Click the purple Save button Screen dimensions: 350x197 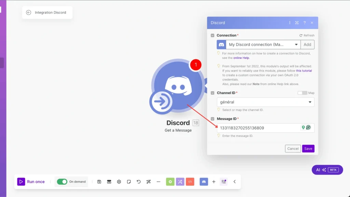coord(308,149)
